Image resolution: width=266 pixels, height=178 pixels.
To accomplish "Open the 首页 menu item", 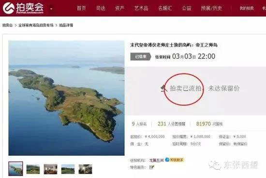I will coord(81,8).
